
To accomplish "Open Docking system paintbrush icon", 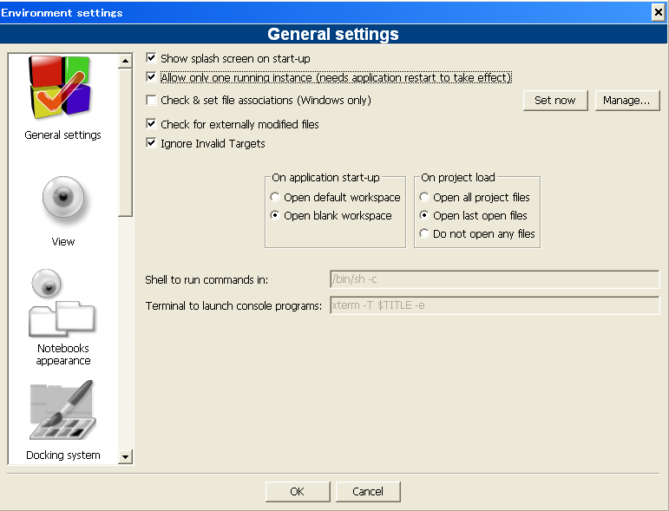I will click(x=62, y=409).
